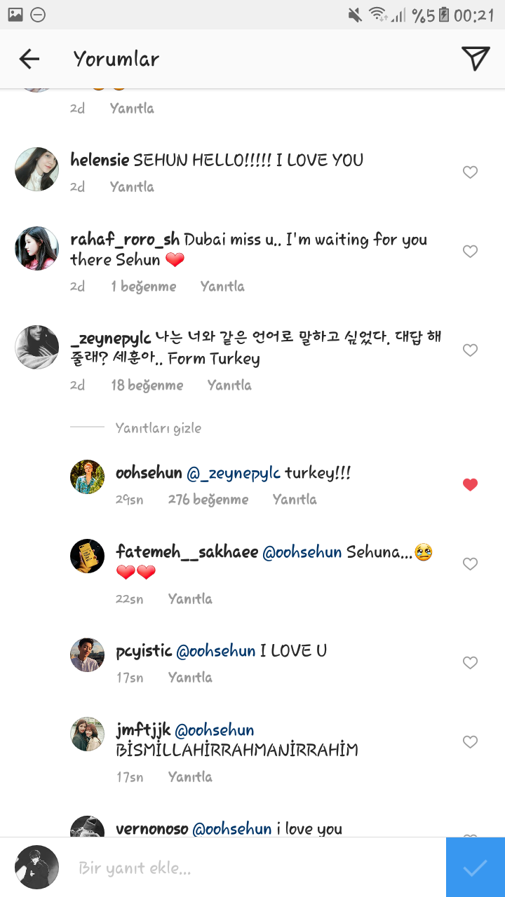Like helensie's comment with heart

pos(470,172)
